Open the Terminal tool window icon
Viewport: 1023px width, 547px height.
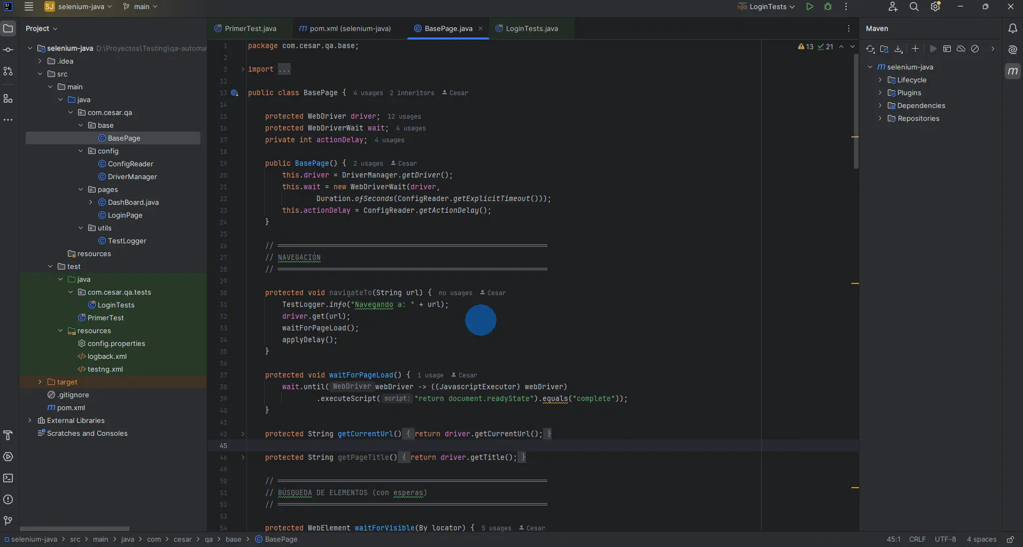pos(9,479)
